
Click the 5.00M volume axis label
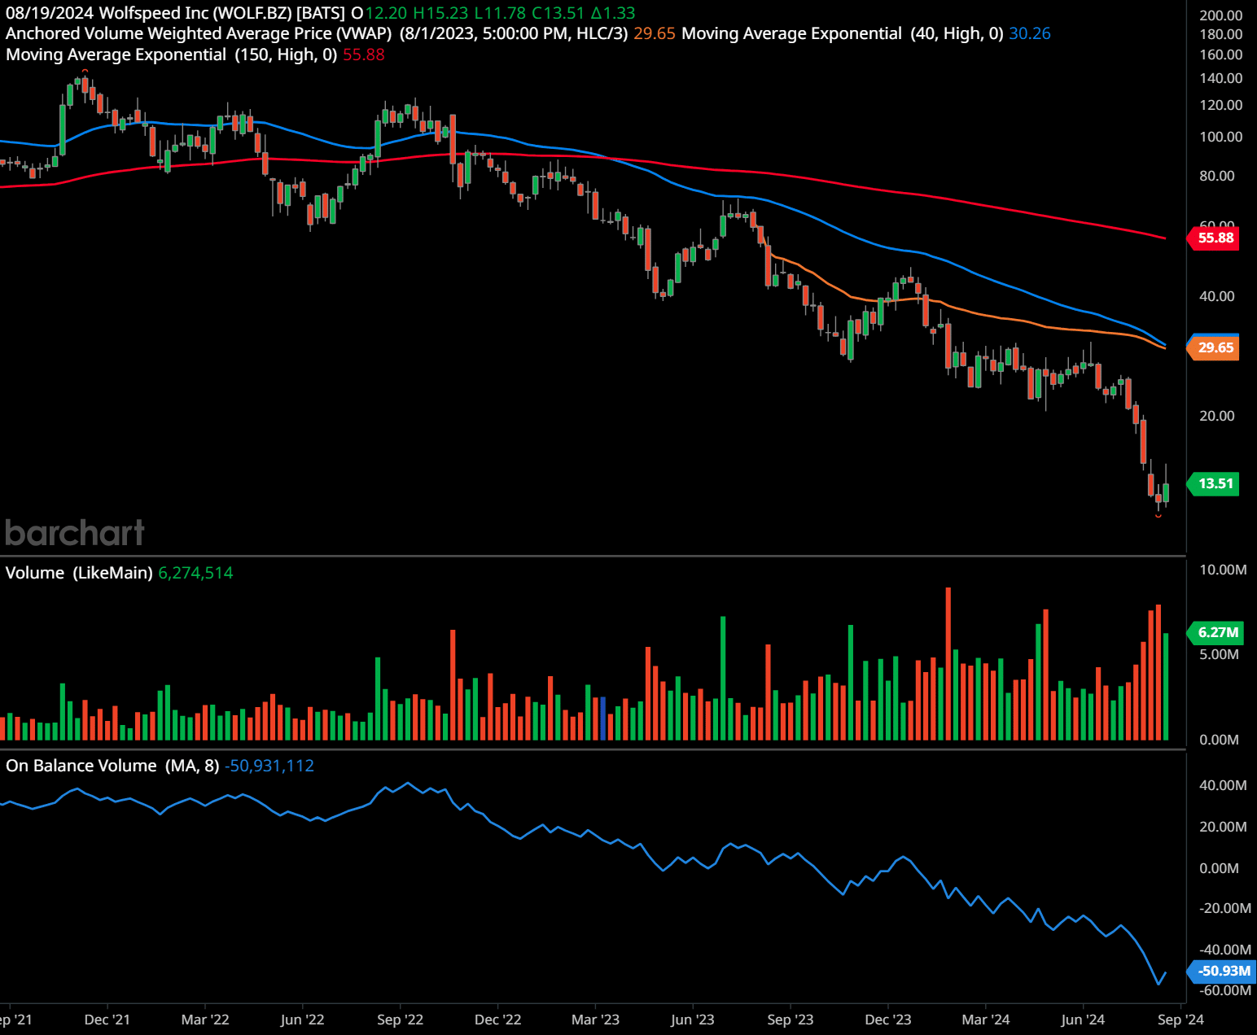(1219, 654)
